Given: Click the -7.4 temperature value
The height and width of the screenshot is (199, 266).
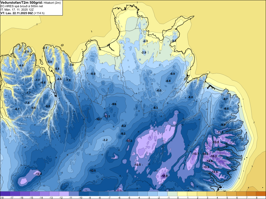Looking at the screenshot, I should (x=27, y=103).
